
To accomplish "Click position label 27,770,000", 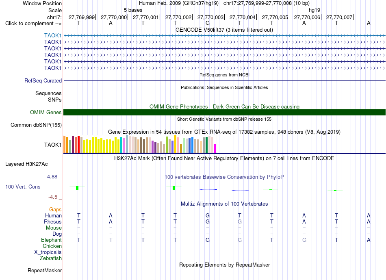I will click(x=114, y=17).
